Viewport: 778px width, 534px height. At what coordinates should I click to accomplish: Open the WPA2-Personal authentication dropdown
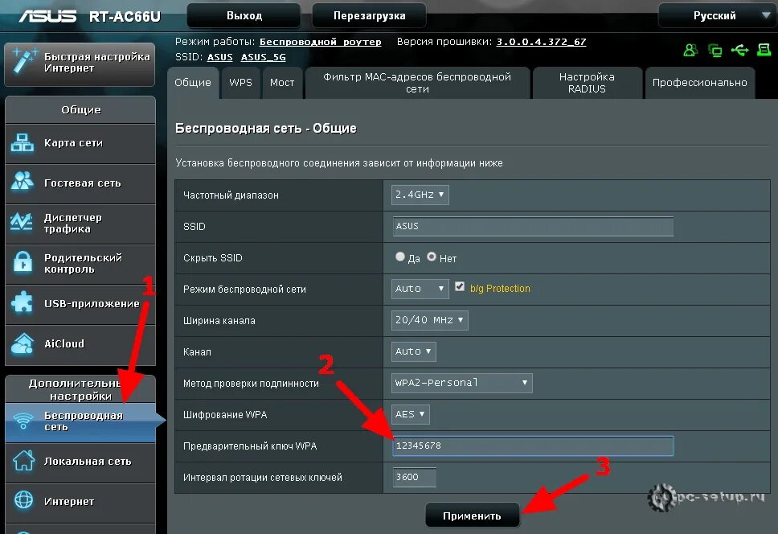point(461,383)
